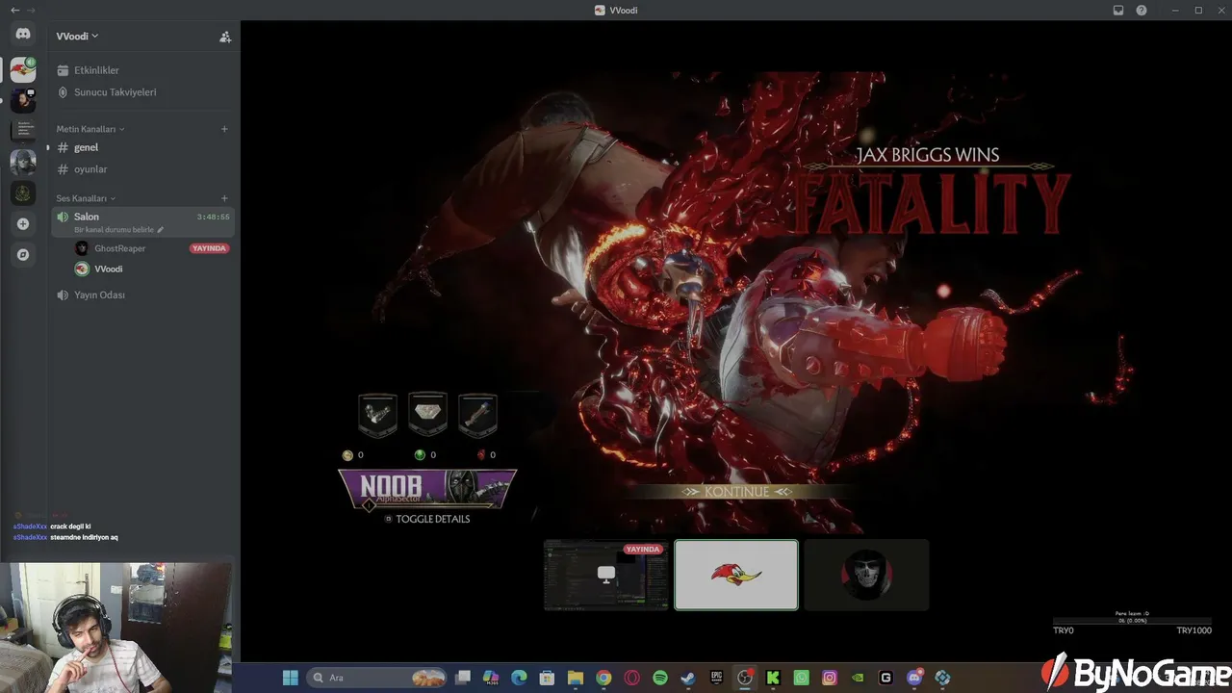1232x693 pixels.
Task: Open Steam from the taskbar
Action: click(x=688, y=678)
